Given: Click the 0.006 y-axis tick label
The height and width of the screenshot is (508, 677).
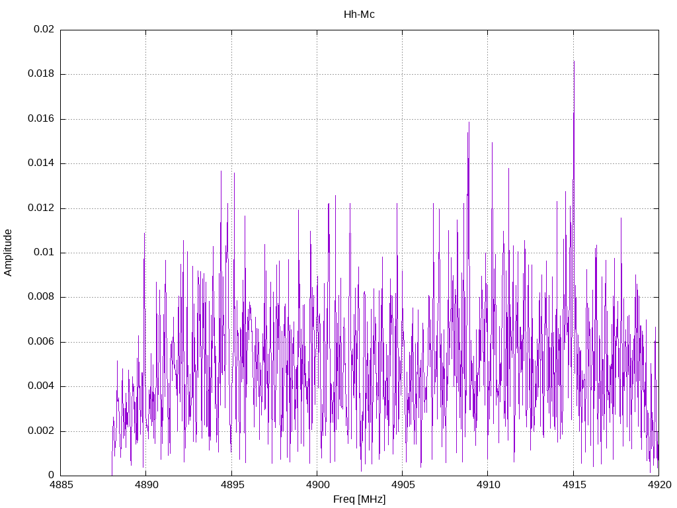Looking at the screenshot, I should (x=41, y=342).
